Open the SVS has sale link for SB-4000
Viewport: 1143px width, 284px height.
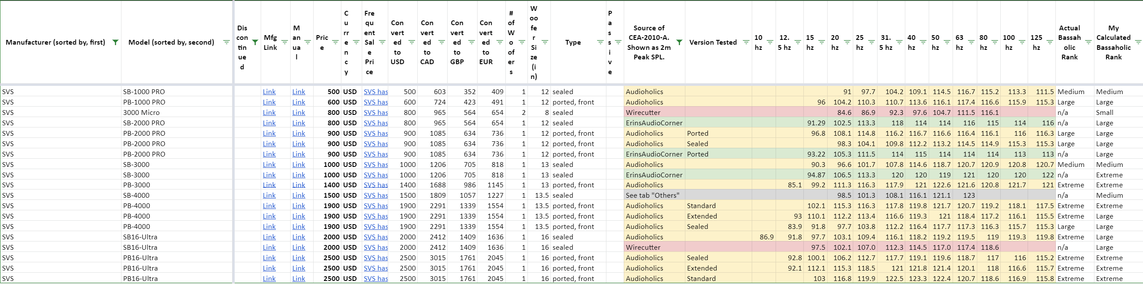pyautogui.click(x=375, y=195)
